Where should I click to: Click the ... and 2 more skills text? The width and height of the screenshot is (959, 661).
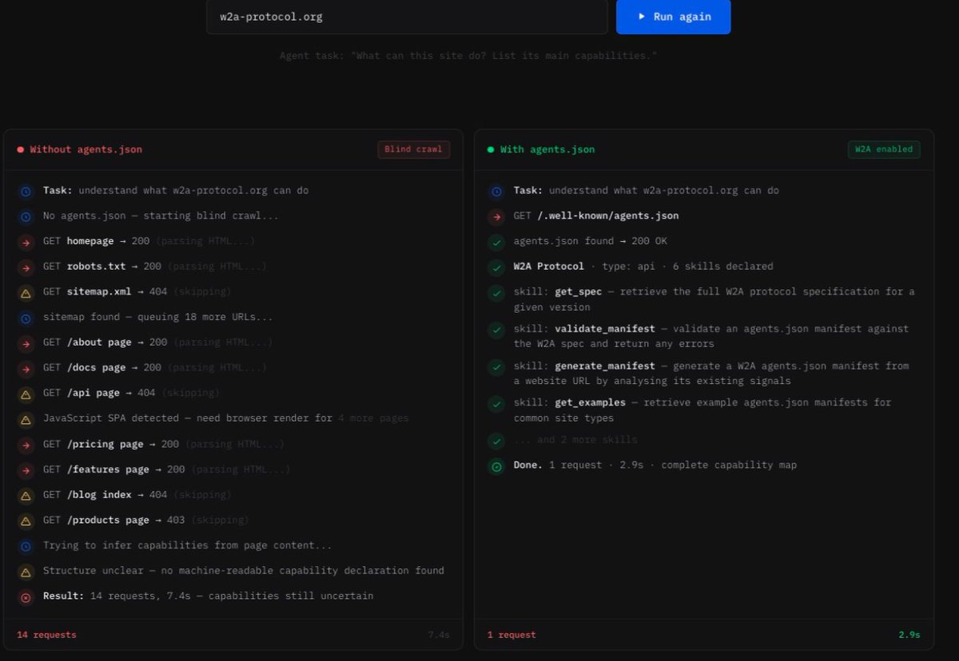click(575, 440)
